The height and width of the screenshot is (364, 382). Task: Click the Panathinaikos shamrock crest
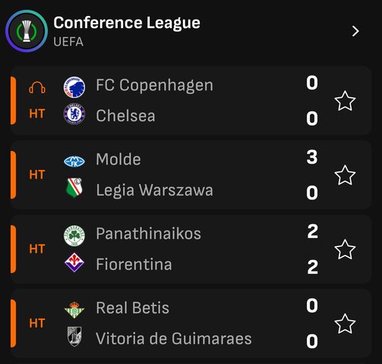pyautogui.click(x=74, y=236)
